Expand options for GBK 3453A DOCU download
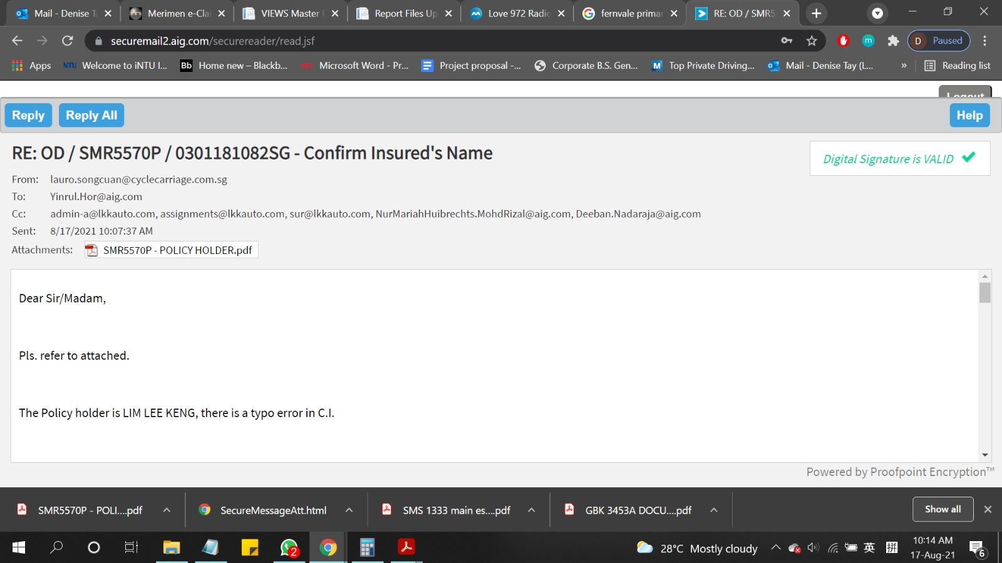Screen dimensions: 1002x563 [713, 510]
